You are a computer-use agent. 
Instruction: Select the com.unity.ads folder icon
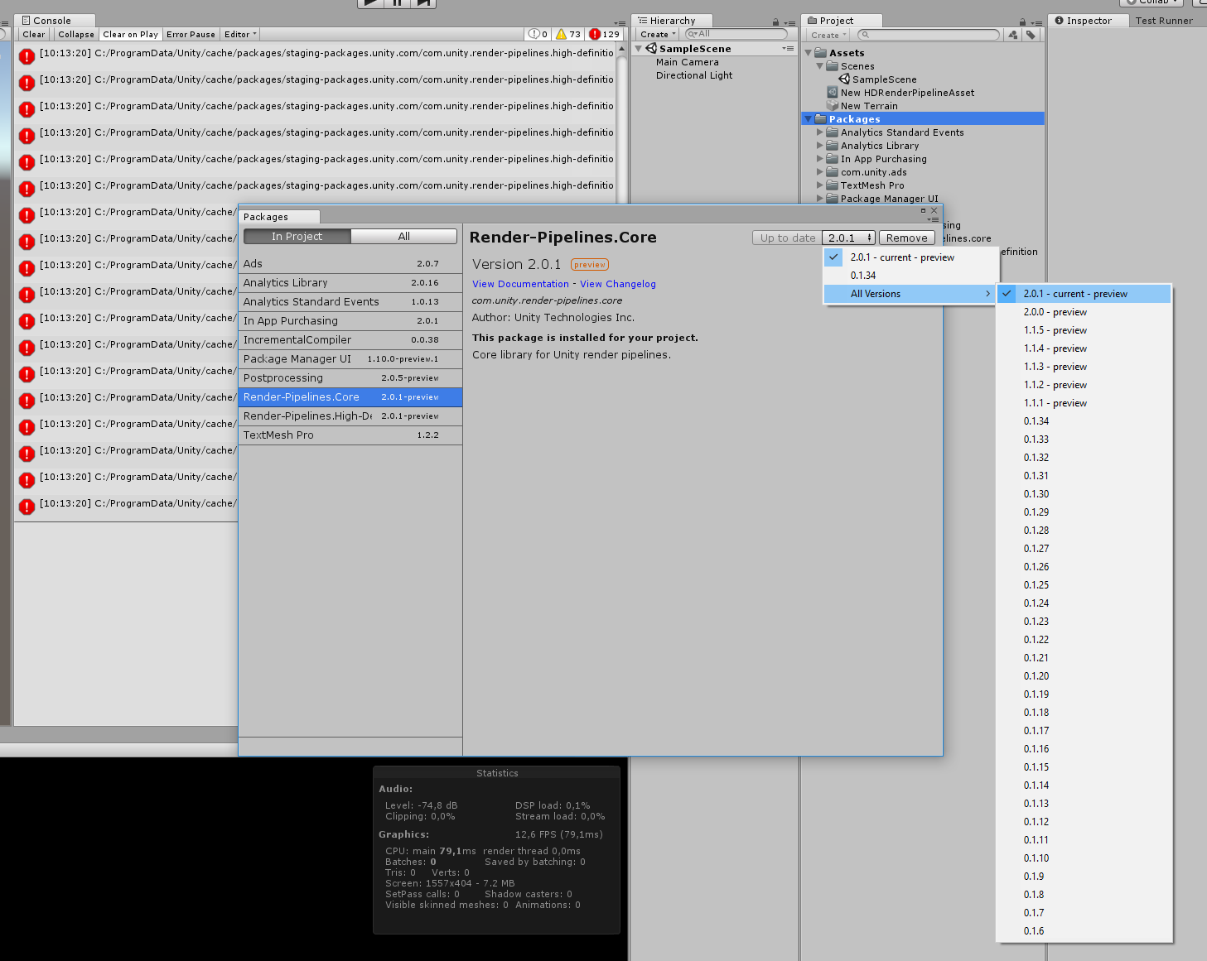pyautogui.click(x=833, y=172)
